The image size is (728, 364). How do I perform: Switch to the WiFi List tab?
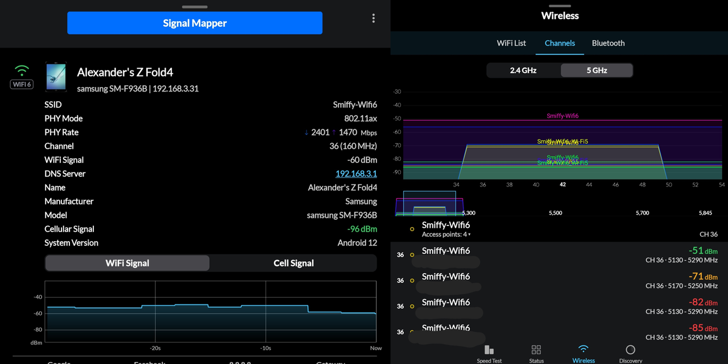[x=511, y=43]
